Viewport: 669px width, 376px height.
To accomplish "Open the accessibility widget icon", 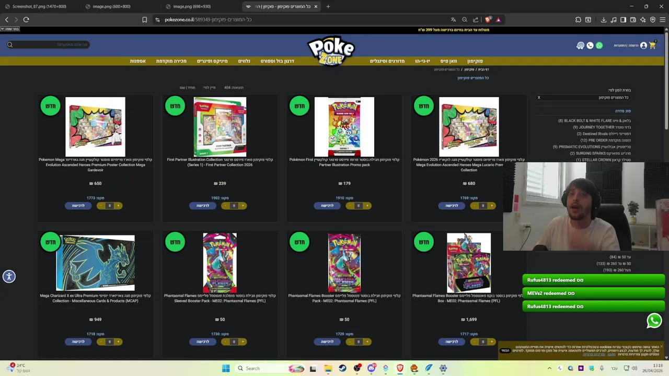I will [x=9, y=276].
